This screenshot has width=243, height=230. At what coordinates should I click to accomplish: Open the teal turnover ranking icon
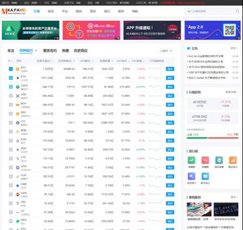219,160
